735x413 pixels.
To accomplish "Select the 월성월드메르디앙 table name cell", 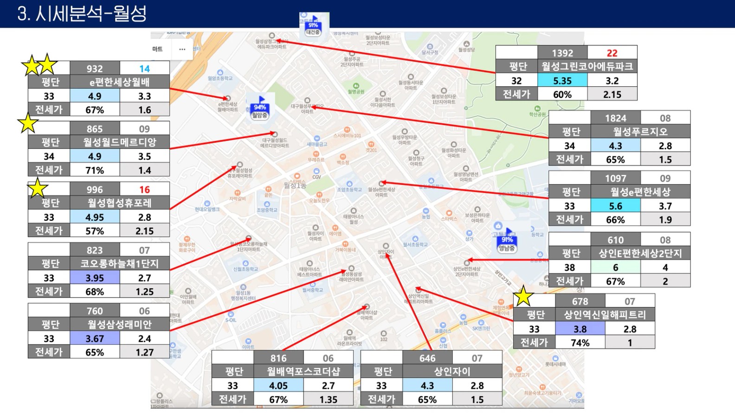I will pyautogui.click(x=120, y=142).
